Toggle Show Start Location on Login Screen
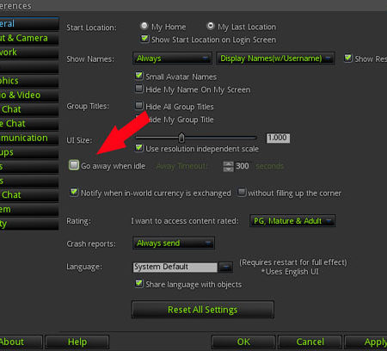Screen dimensions: 387x351 pyautogui.click(x=144, y=39)
